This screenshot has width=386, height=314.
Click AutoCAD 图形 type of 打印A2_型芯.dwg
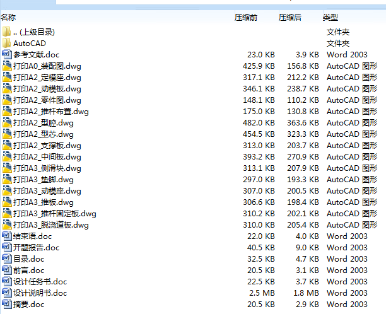pos(352,134)
